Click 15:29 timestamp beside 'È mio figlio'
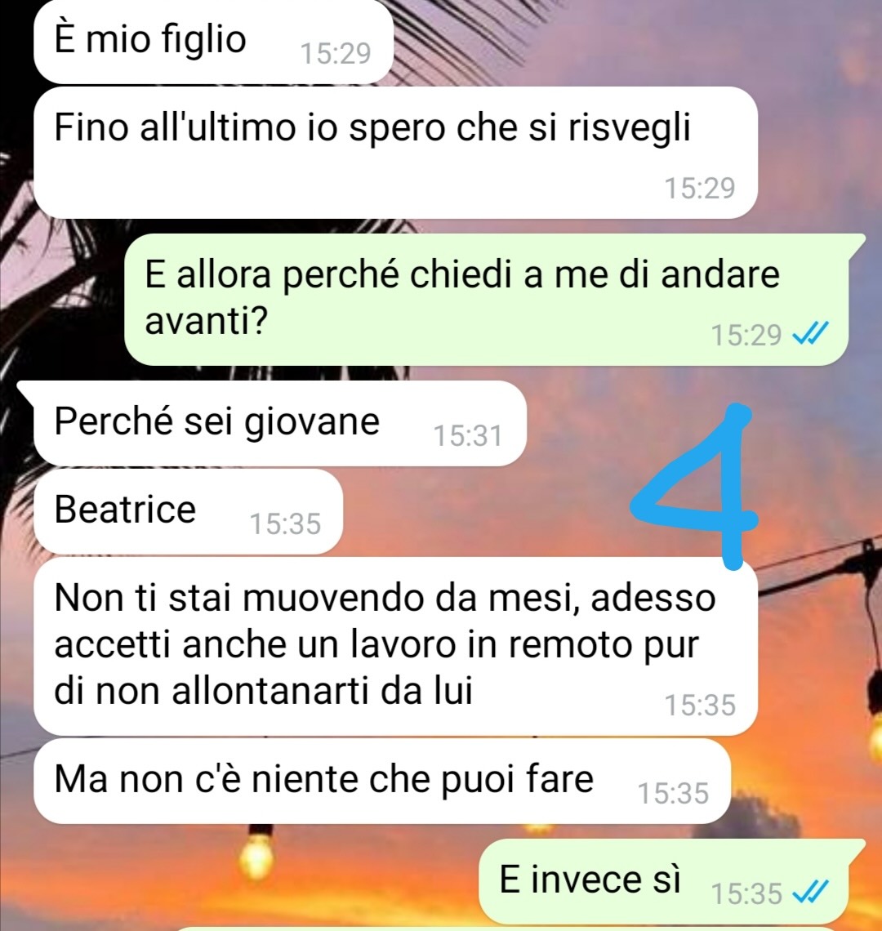The width and height of the screenshot is (882, 931). point(336,53)
